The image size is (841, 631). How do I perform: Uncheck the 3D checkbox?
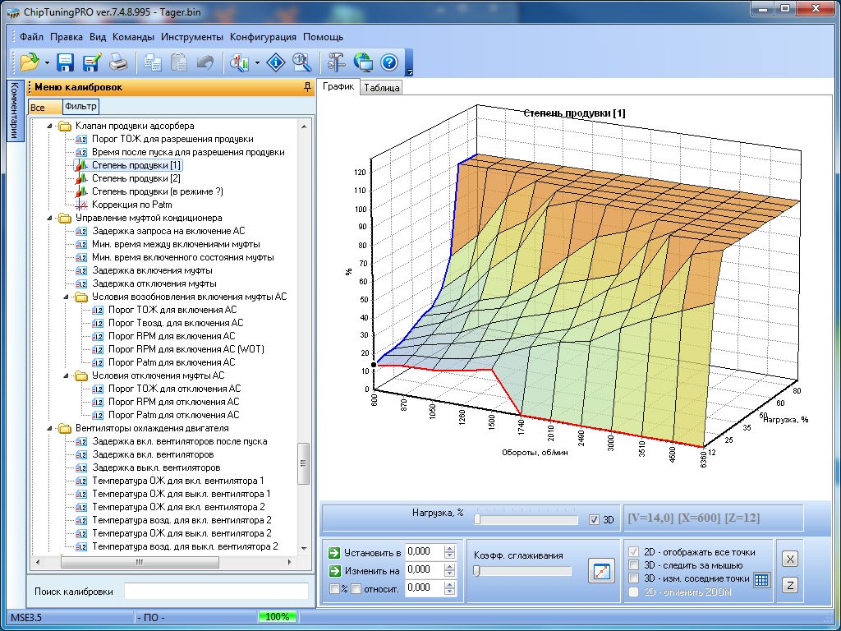595,519
